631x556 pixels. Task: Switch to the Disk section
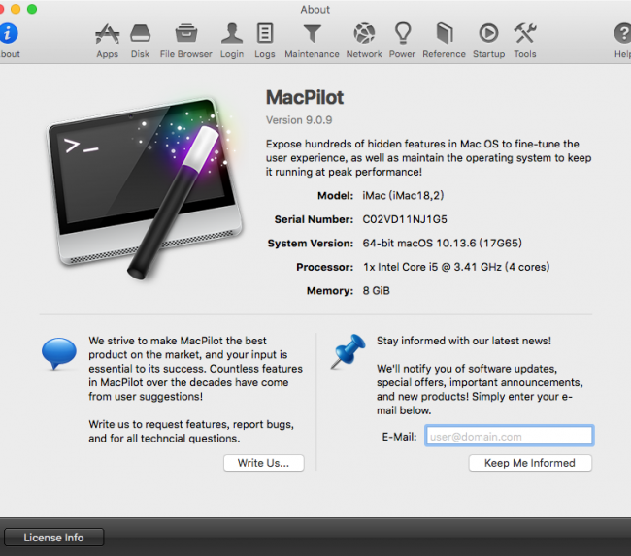click(140, 40)
